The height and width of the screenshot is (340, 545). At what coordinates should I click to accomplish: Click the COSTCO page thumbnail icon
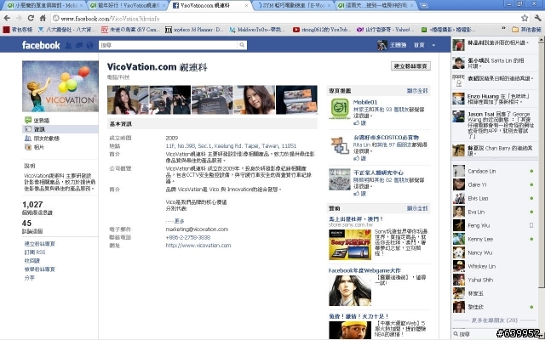(x=340, y=144)
